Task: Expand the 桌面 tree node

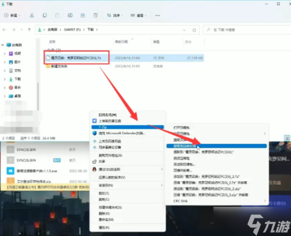Action: [x=5, y=96]
